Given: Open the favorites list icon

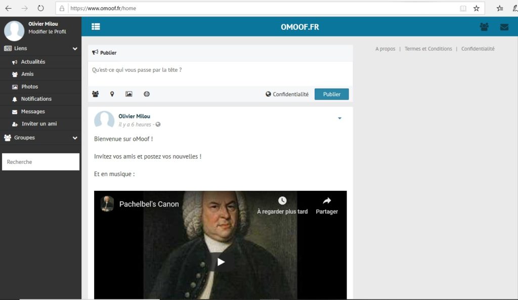Looking at the screenshot, I should pos(500,8).
